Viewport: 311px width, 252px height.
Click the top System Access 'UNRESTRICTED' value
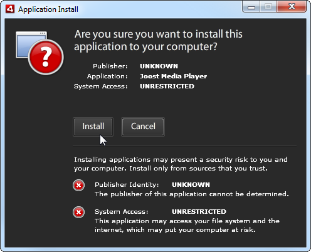tap(167, 87)
